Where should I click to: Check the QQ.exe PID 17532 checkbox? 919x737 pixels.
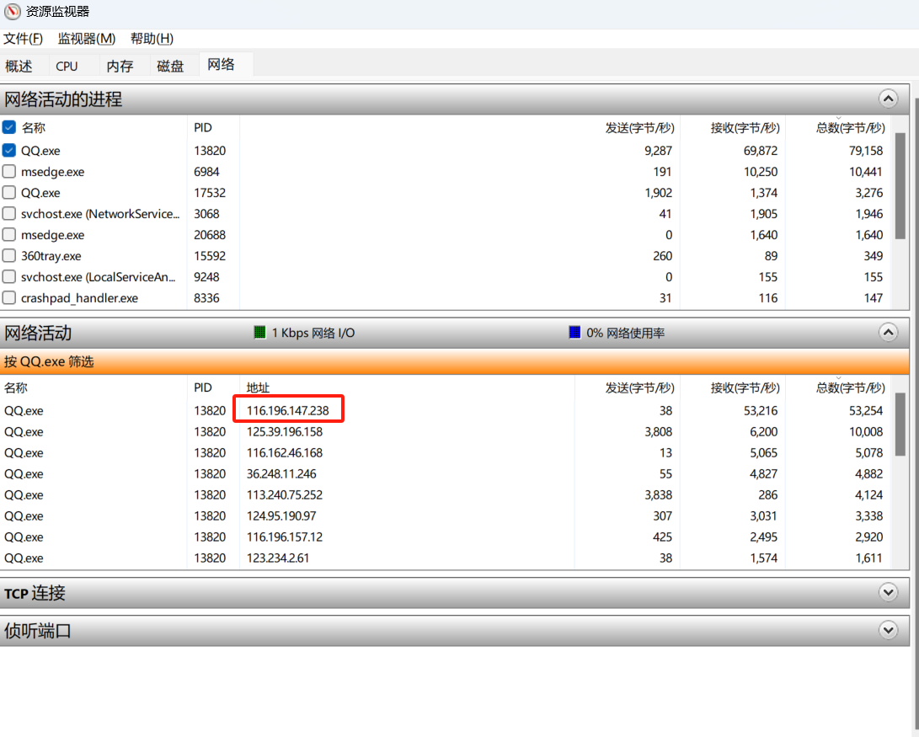point(8,192)
